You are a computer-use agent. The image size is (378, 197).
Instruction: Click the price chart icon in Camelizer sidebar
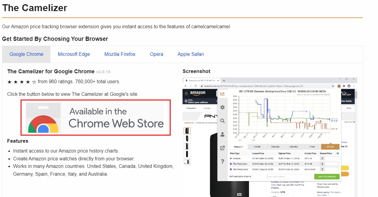coord(223,94)
